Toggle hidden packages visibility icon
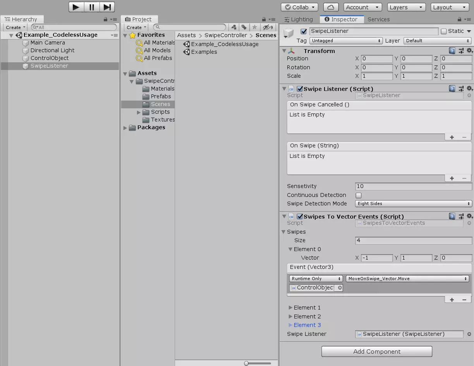Viewport: 474px width, 366px height. point(268,27)
